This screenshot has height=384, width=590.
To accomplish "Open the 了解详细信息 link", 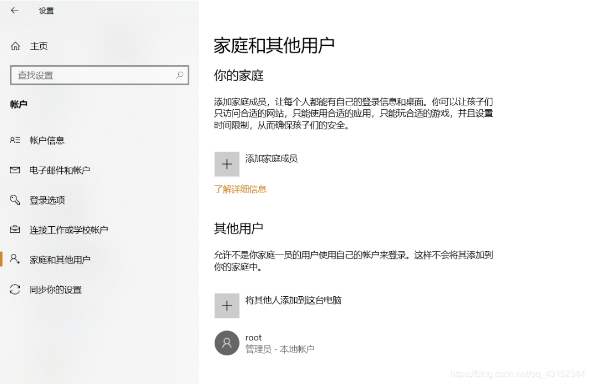I will pos(240,189).
